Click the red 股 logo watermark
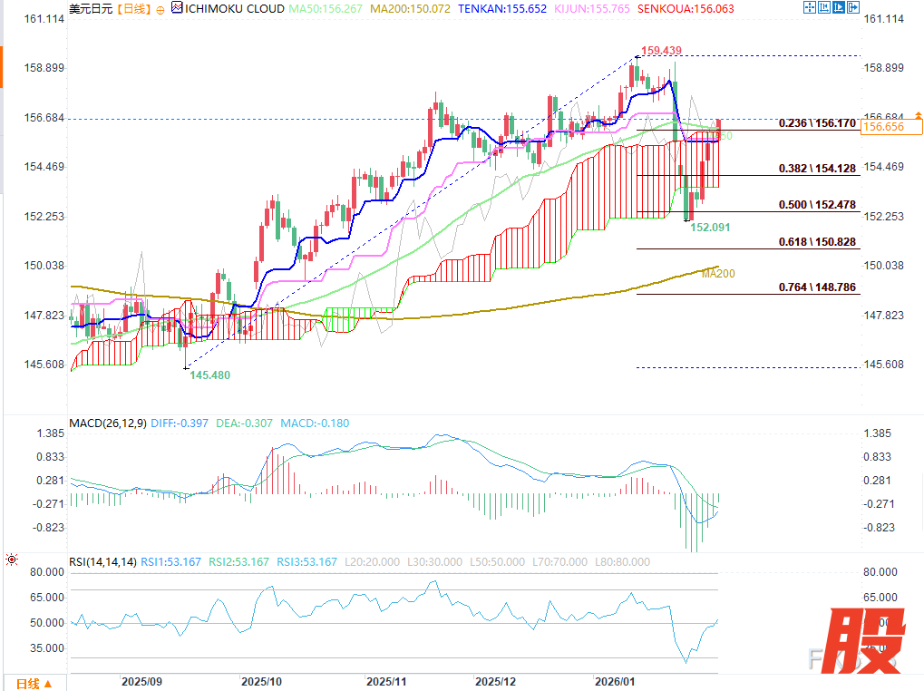 (x=867, y=640)
